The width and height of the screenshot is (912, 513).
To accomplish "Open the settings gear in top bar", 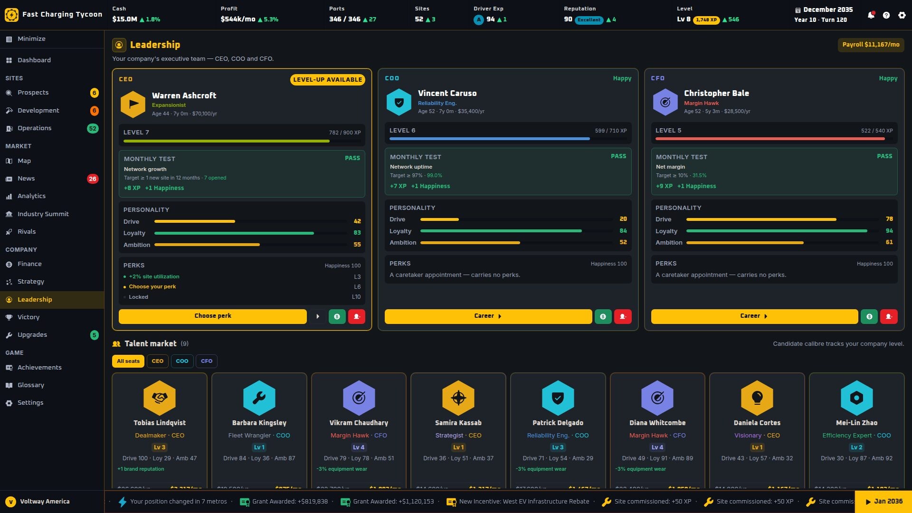I will point(902,15).
